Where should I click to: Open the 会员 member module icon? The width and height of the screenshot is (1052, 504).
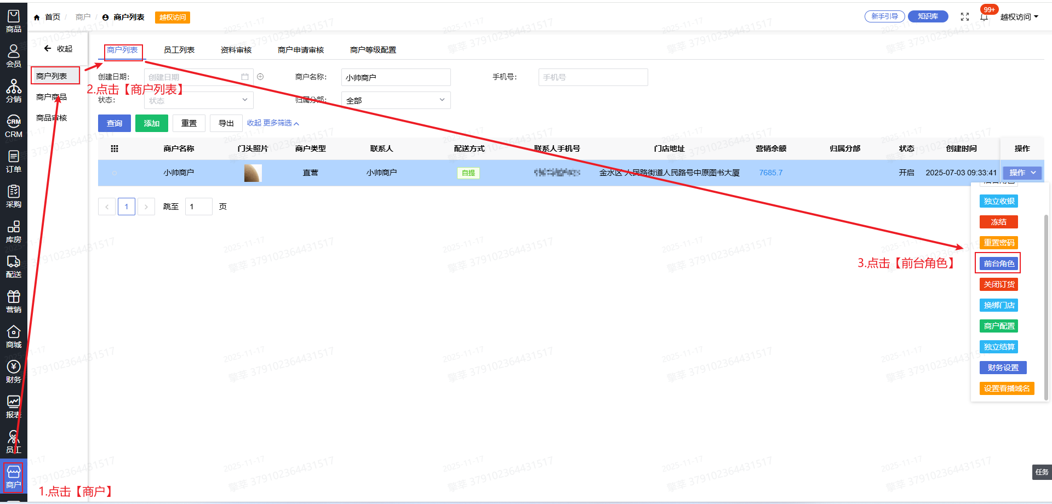[x=13, y=56]
